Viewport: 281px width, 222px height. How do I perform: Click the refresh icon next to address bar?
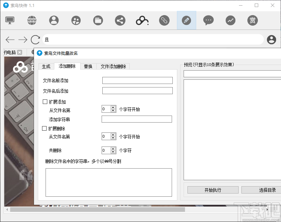(x=35, y=40)
